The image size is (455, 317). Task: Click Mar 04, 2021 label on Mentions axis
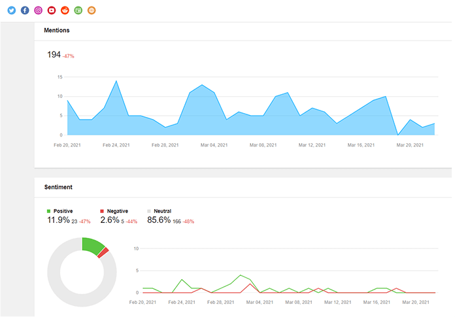click(214, 145)
